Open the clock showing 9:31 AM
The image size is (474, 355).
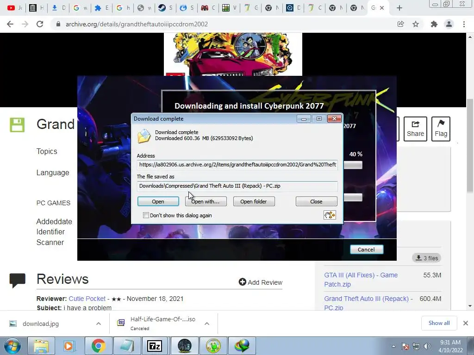[450, 346]
